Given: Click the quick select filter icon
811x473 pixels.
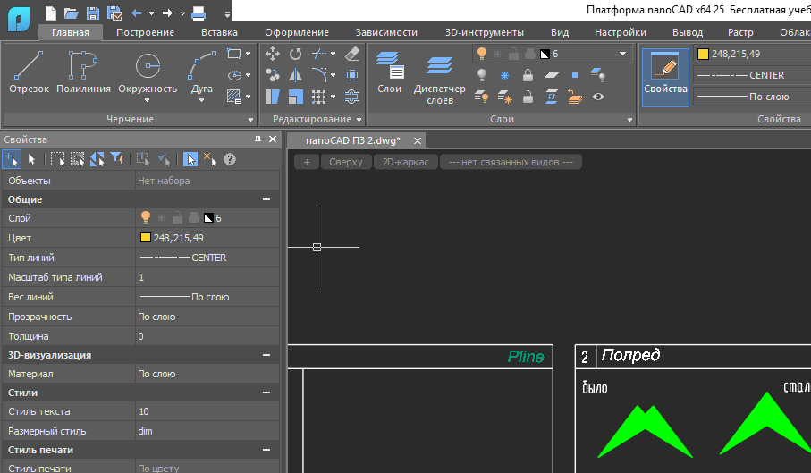Looking at the screenshot, I should click(x=117, y=159).
